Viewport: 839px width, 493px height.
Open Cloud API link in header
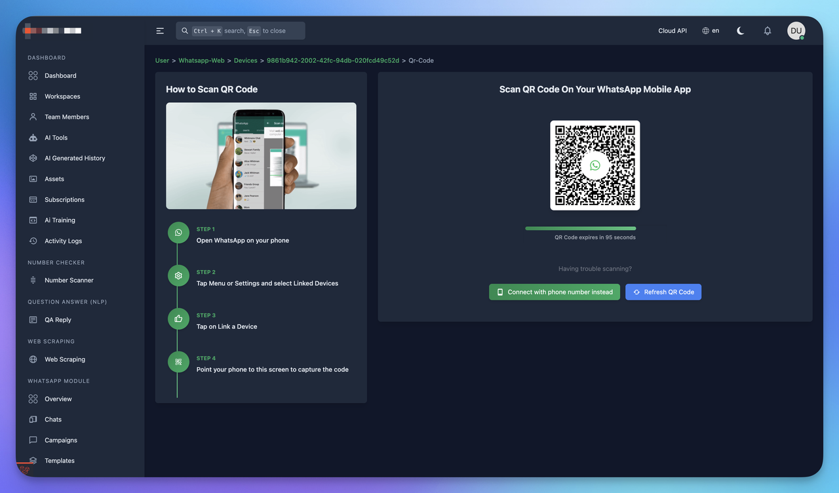[x=673, y=31]
